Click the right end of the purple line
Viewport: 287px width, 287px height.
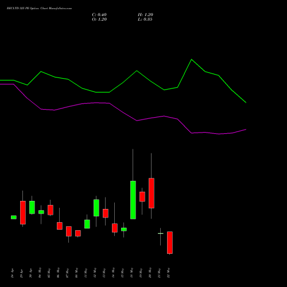[246, 130]
